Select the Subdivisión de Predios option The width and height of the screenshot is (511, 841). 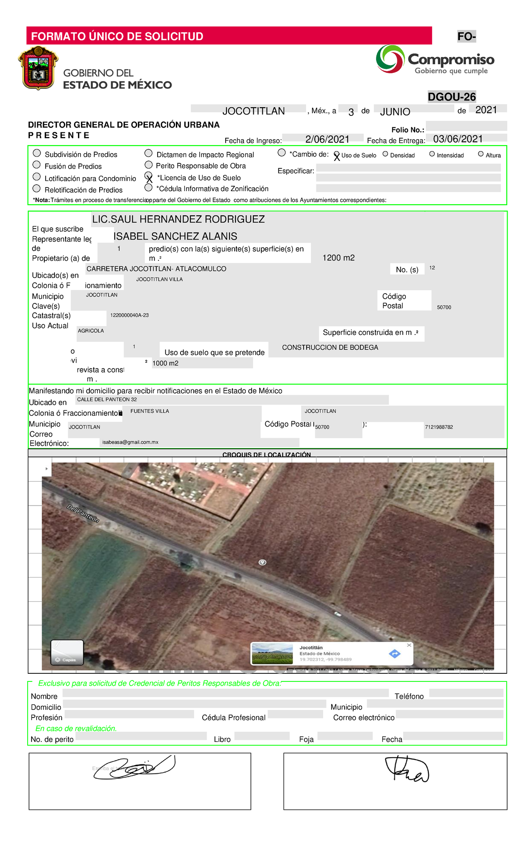click(37, 153)
